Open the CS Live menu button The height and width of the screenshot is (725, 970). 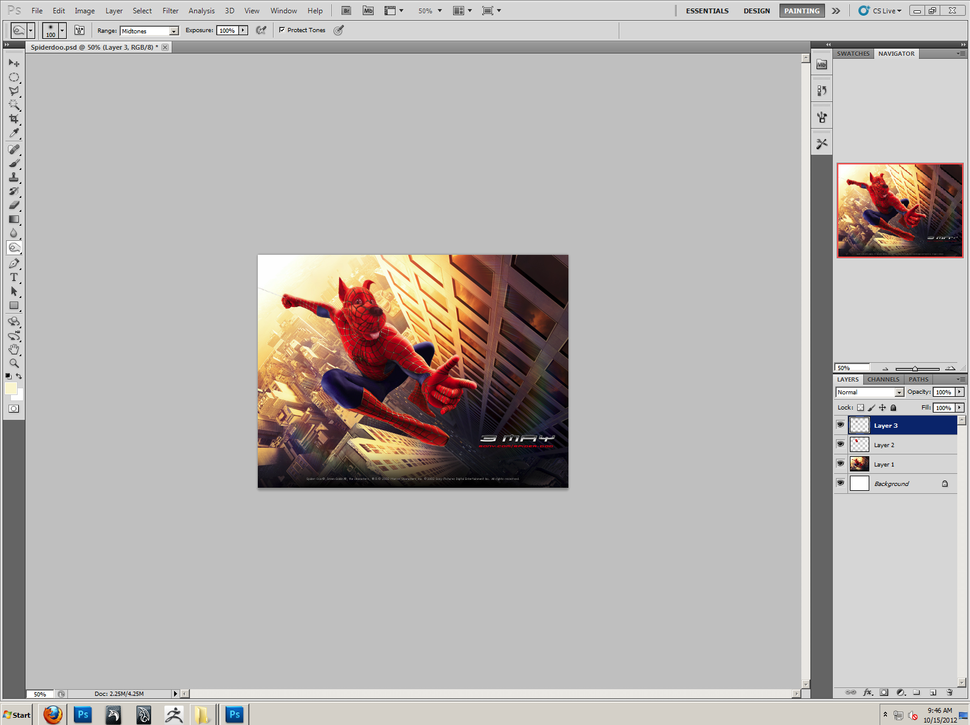coord(880,11)
